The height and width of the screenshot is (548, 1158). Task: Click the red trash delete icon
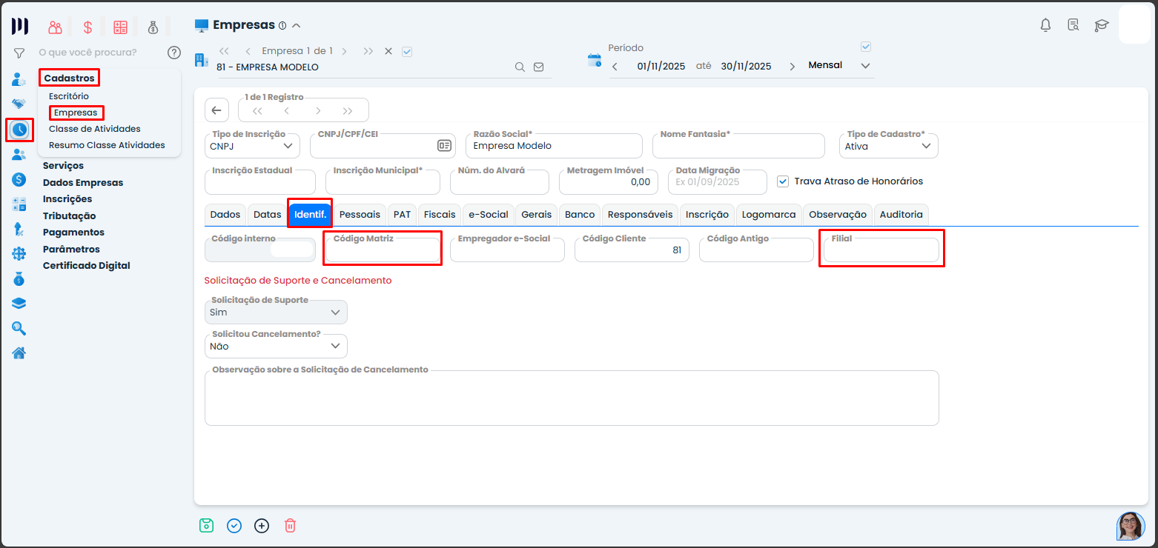point(291,526)
